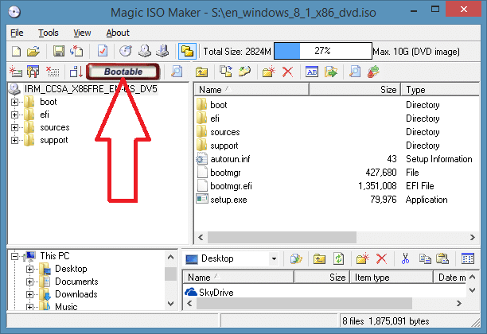487x334 pixels.
Task: Click the Bootable button
Action: (x=123, y=72)
